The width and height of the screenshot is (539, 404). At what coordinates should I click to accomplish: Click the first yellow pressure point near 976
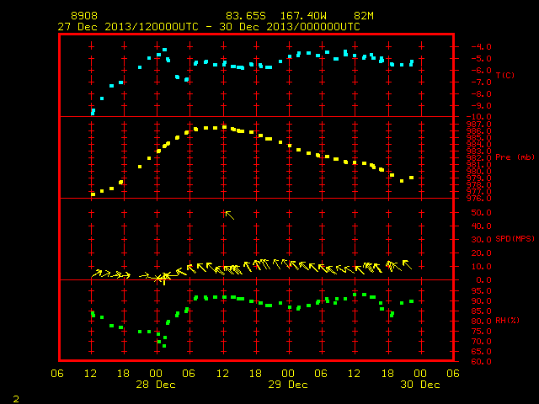93,194
